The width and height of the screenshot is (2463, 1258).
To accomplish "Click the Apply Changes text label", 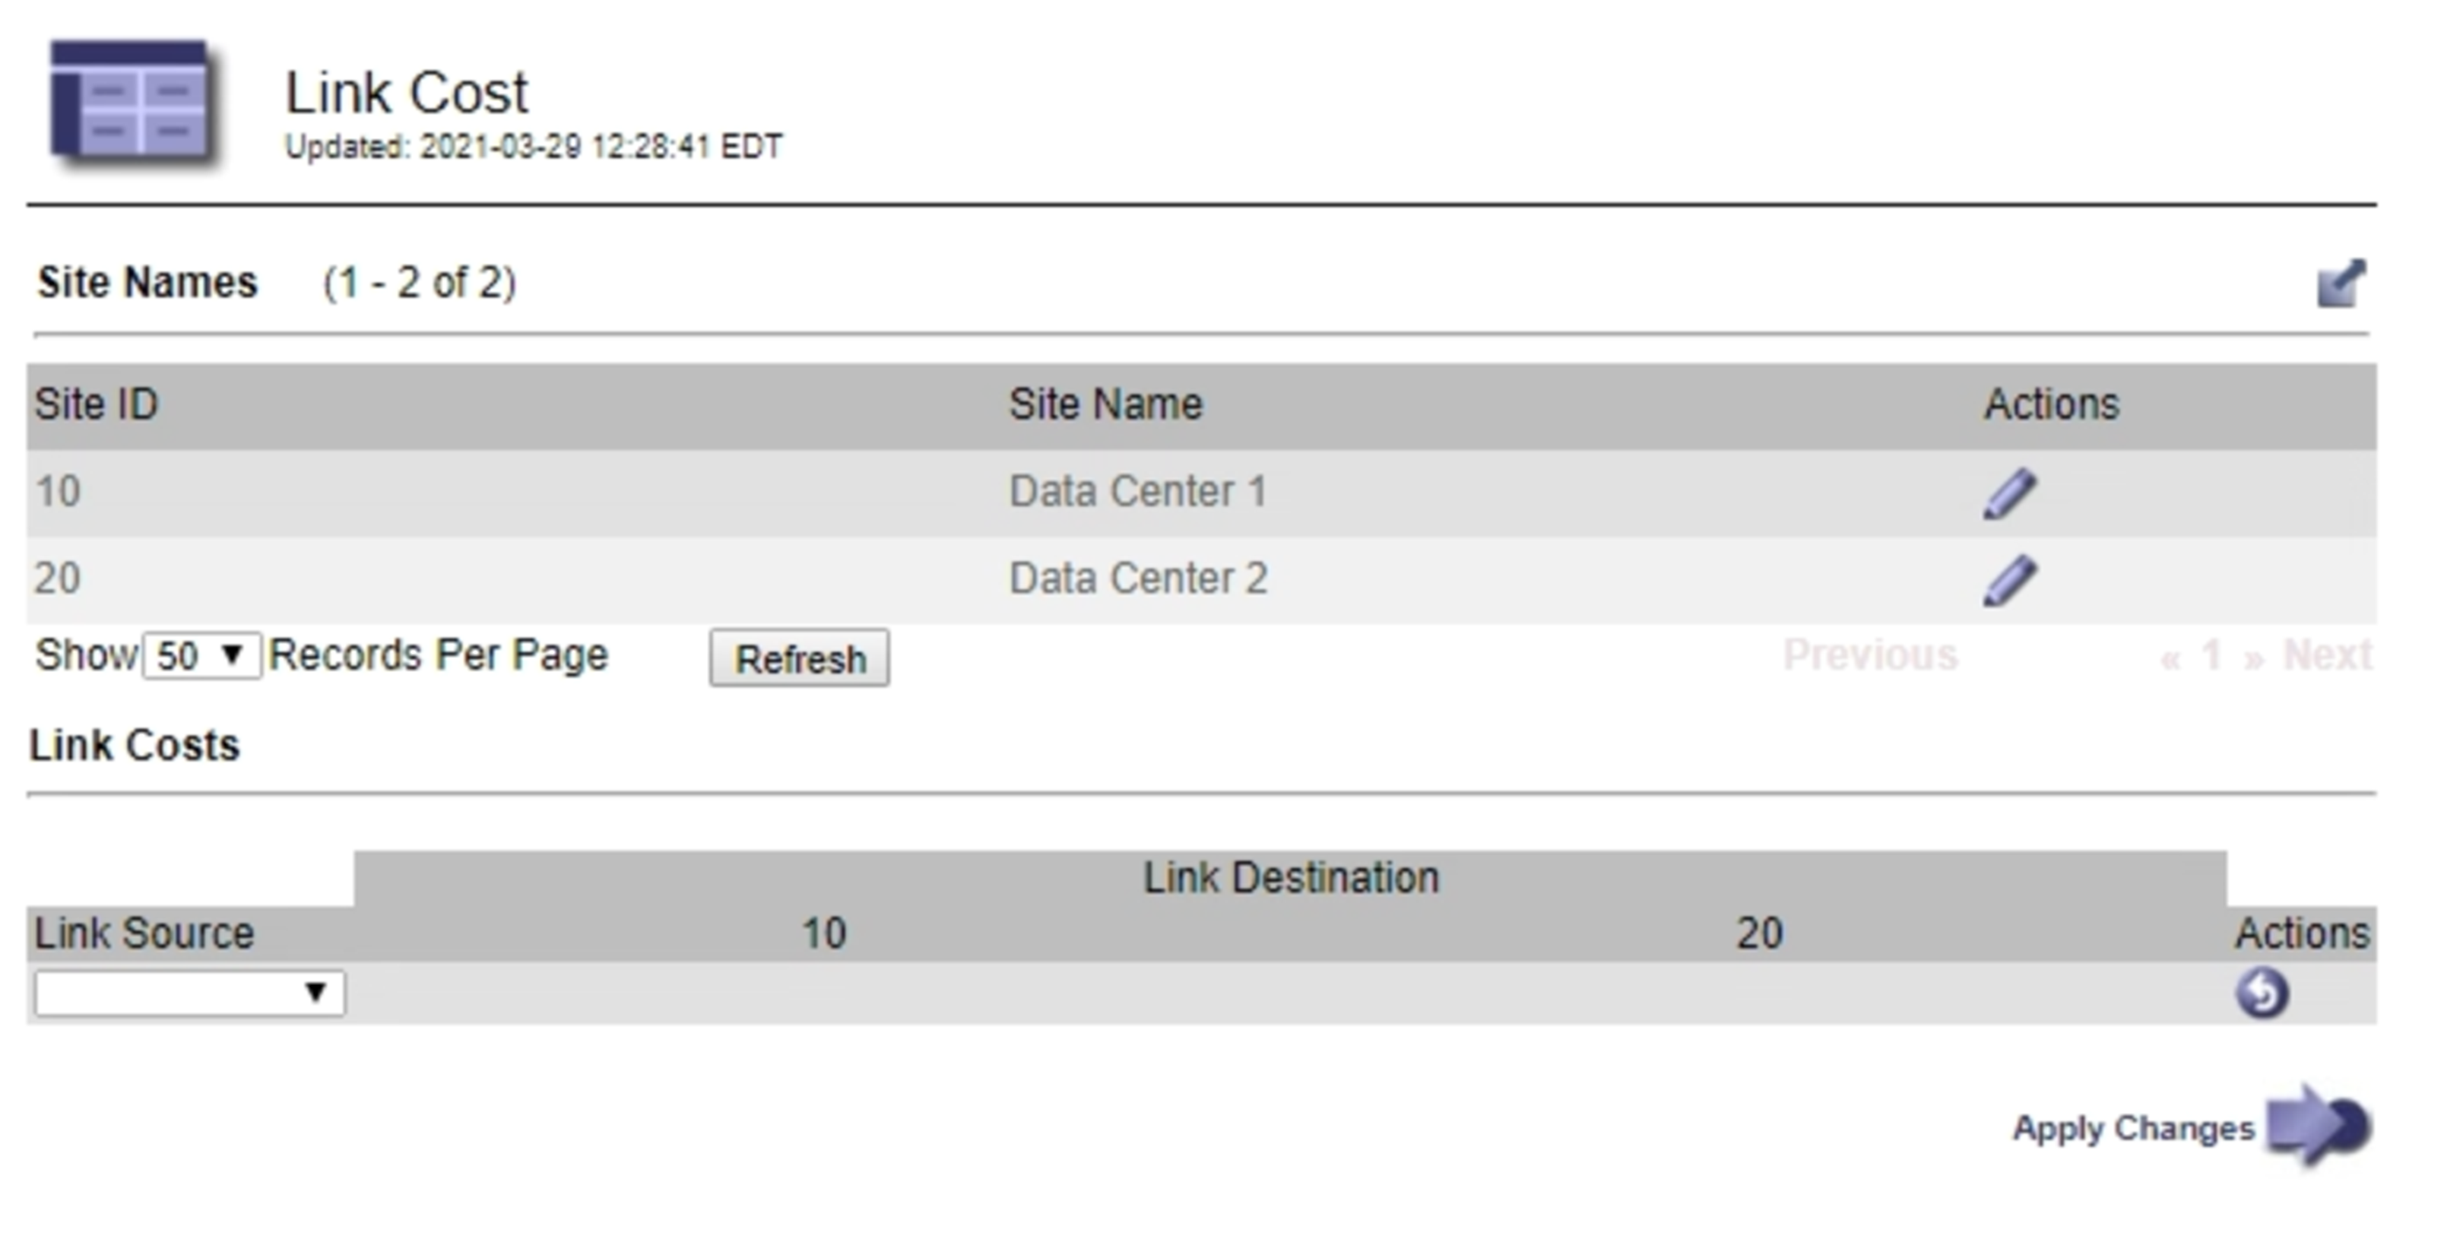I will (x=2133, y=1129).
